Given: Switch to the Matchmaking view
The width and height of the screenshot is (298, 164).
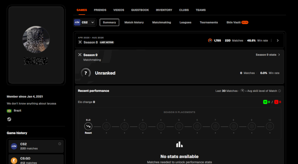Looking at the screenshot, I should tap(162, 22).
